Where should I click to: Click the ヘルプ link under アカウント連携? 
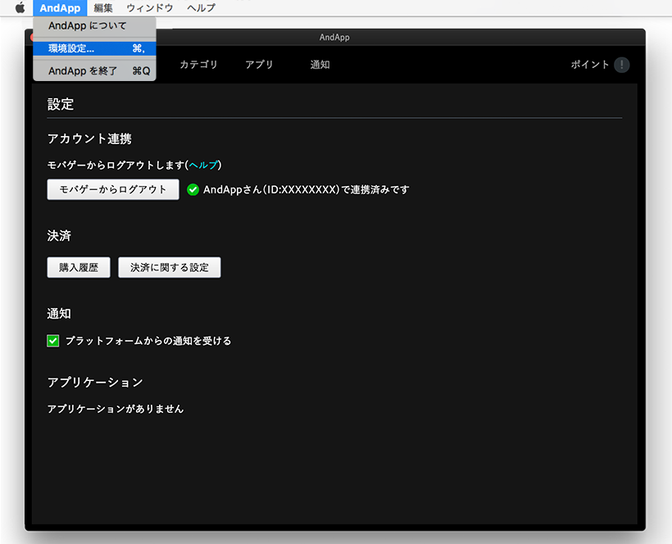tap(203, 165)
